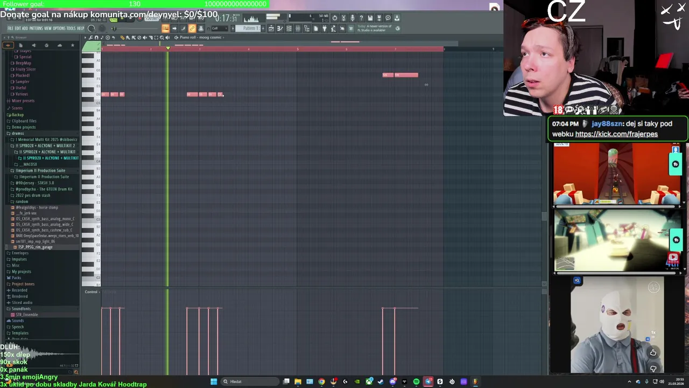Open Spotify from the taskbar
The width and height of the screenshot is (689, 388).
point(416,382)
